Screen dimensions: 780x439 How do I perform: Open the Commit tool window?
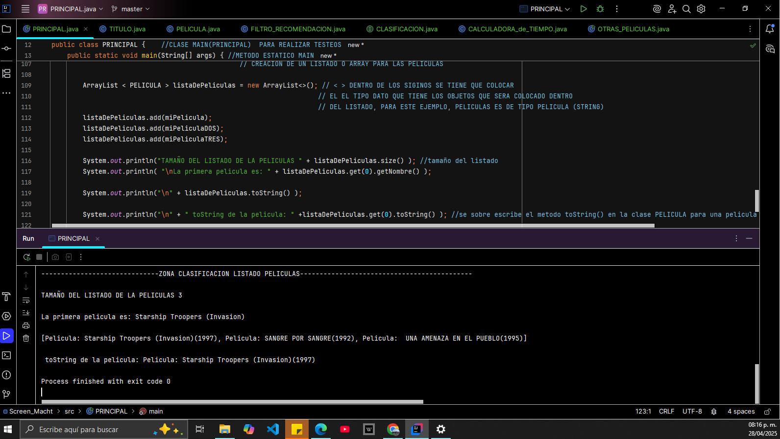pos(6,48)
